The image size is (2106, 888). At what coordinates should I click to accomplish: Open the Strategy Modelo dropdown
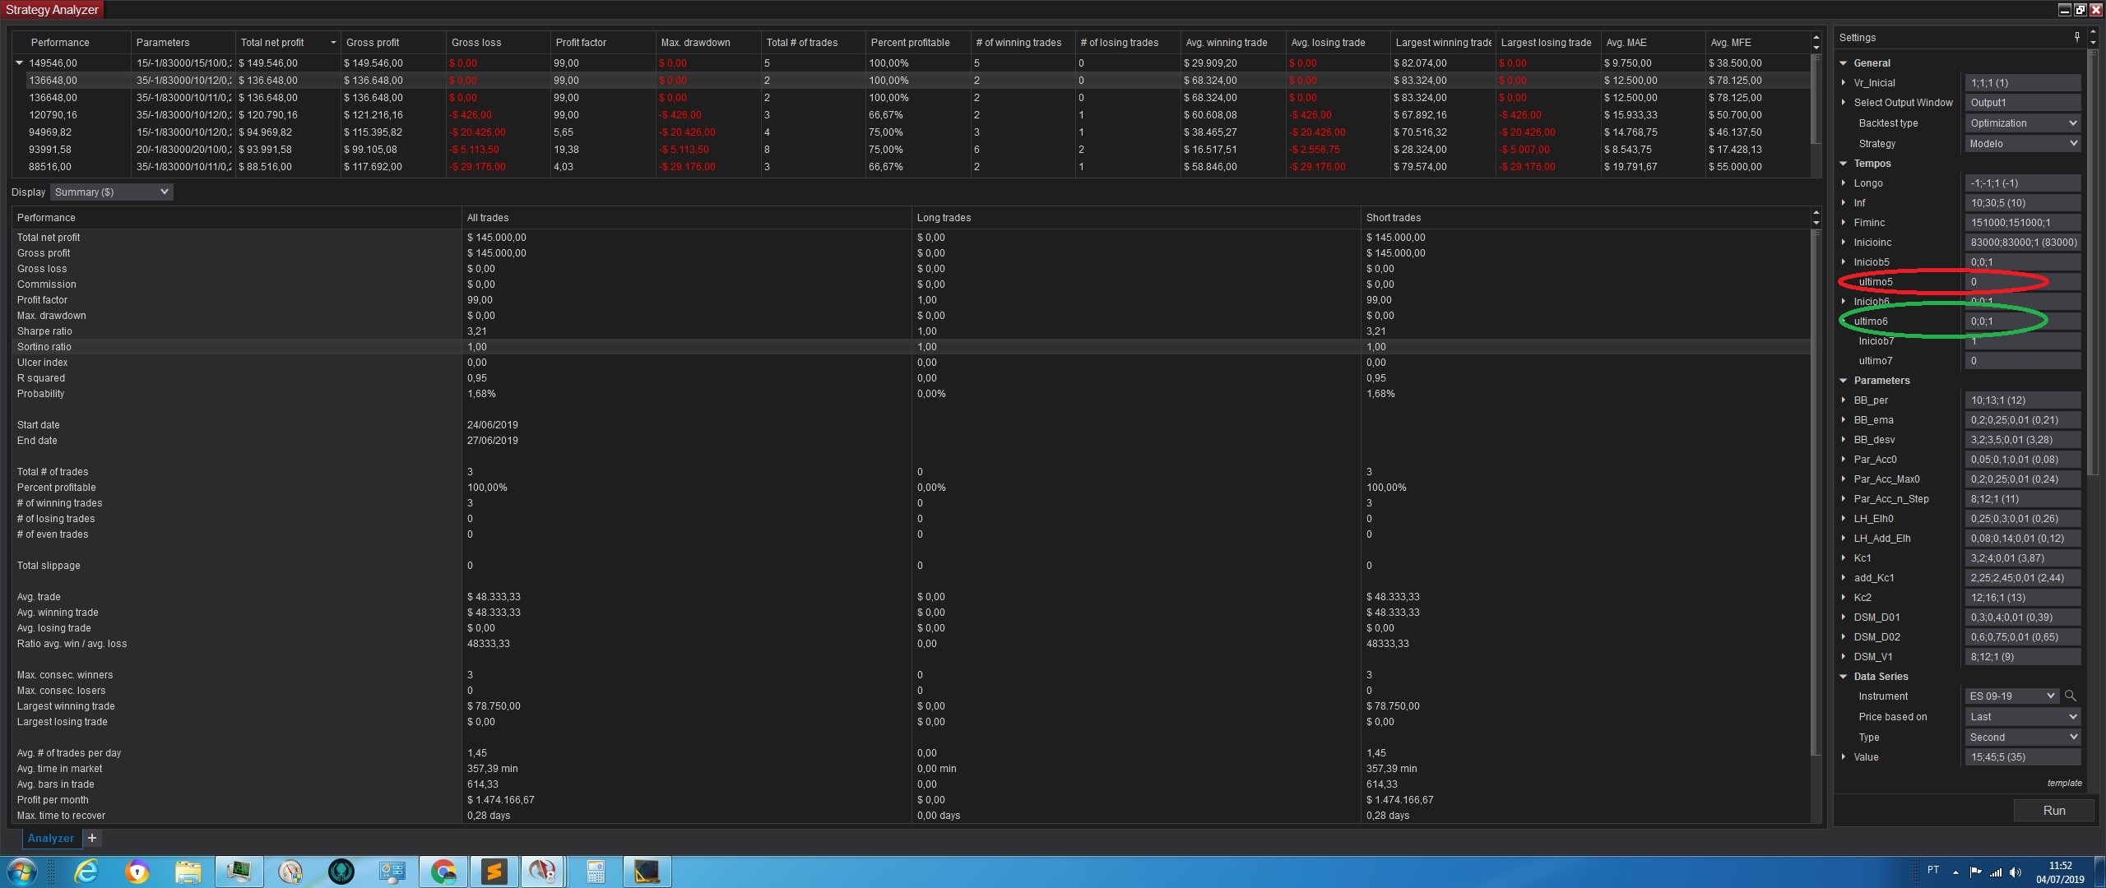[2022, 144]
